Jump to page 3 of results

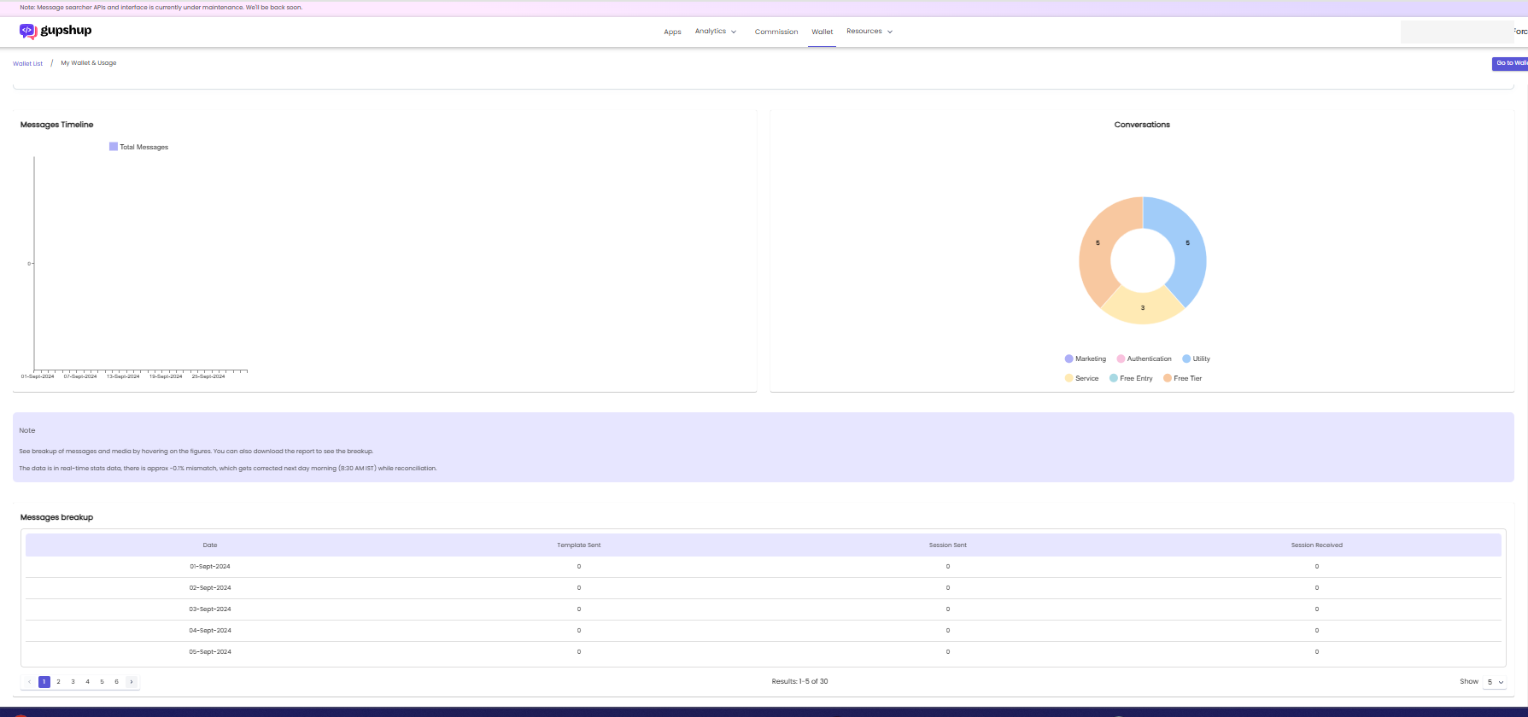click(x=73, y=682)
